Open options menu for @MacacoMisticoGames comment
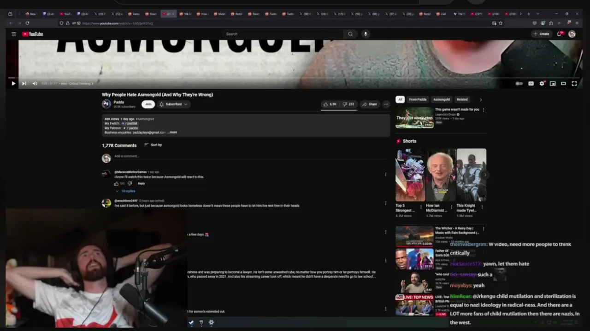The width and height of the screenshot is (590, 331). click(x=385, y=174)
